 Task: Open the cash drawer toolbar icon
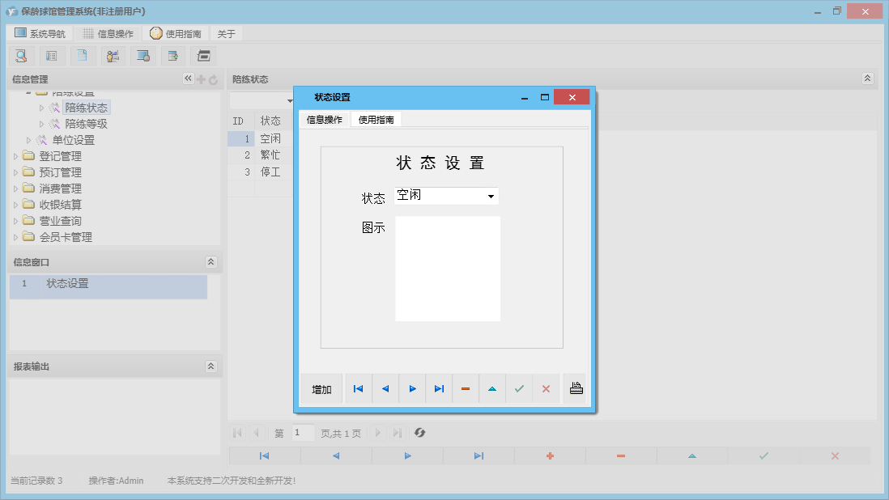pyautogui.click(x=203, y=55)
